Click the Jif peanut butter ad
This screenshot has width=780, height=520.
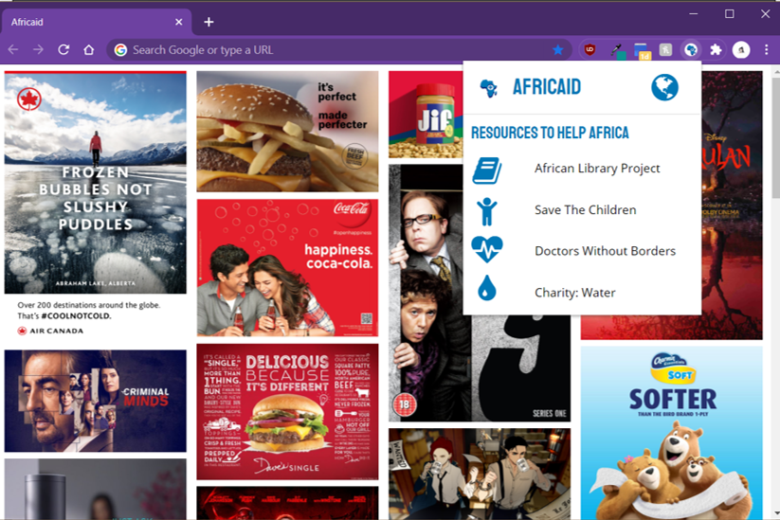point(426,115)
